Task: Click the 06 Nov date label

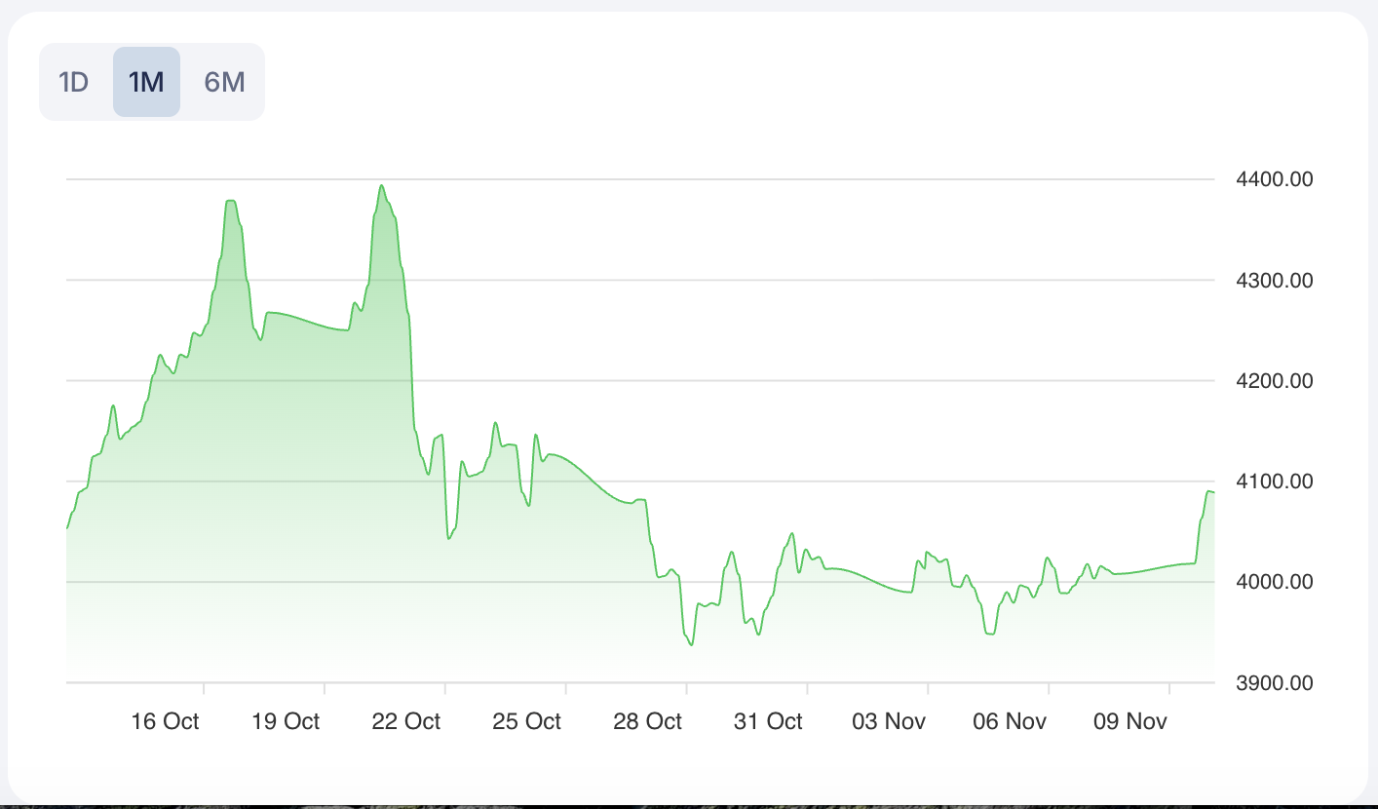Action: tap(1010, 721)
